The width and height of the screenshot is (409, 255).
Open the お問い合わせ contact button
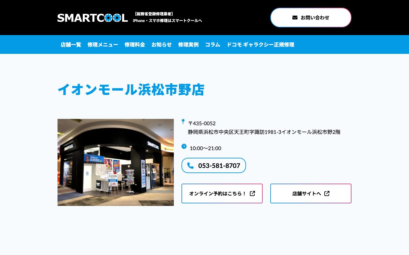coord(311,18)
